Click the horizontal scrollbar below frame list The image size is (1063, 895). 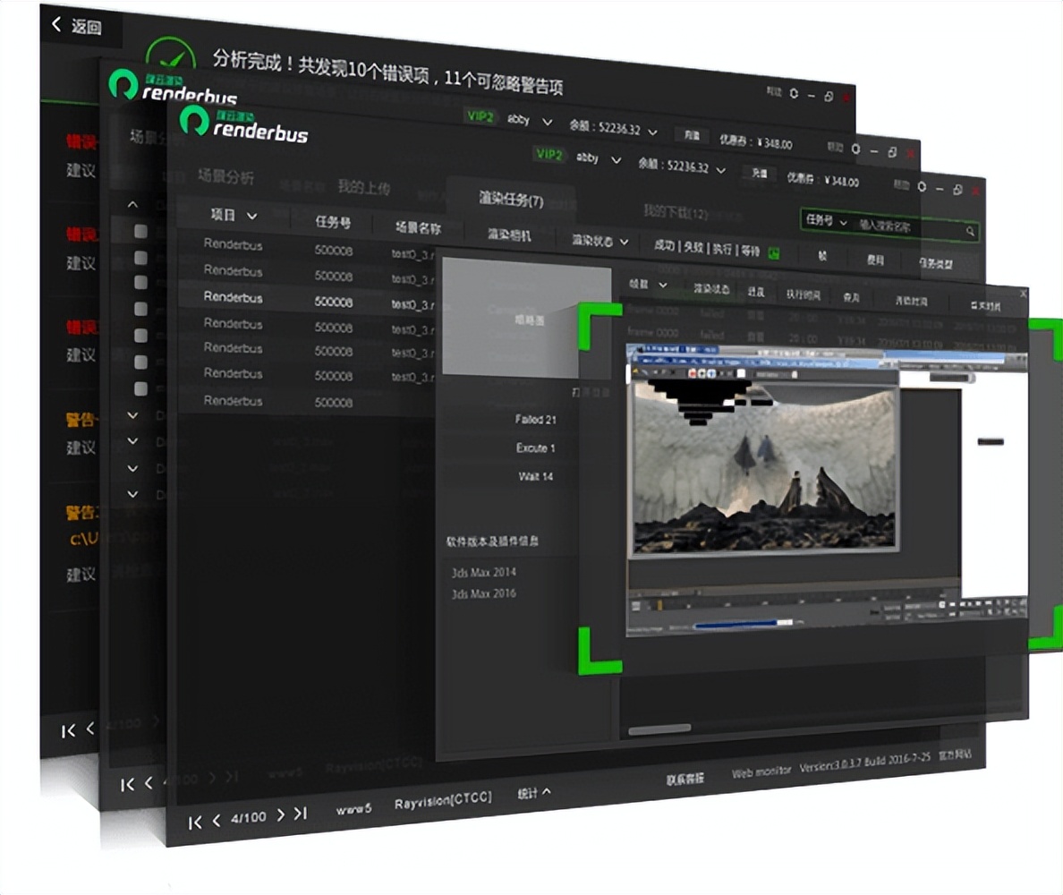pyautogui.click(x=659, y=729)
